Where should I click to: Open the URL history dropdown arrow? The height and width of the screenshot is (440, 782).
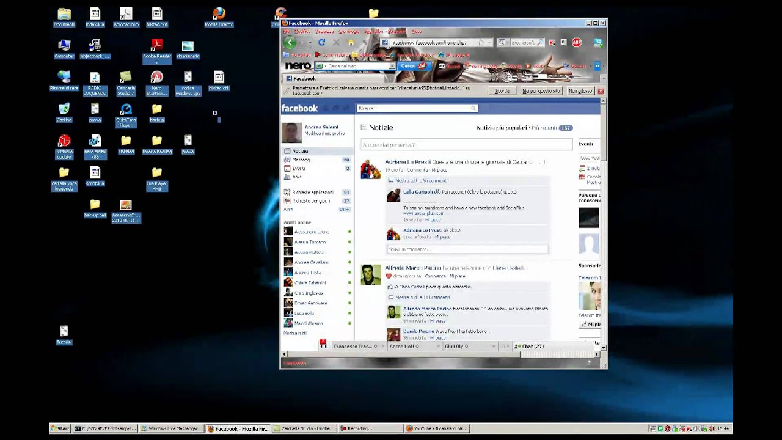(489, 43)
